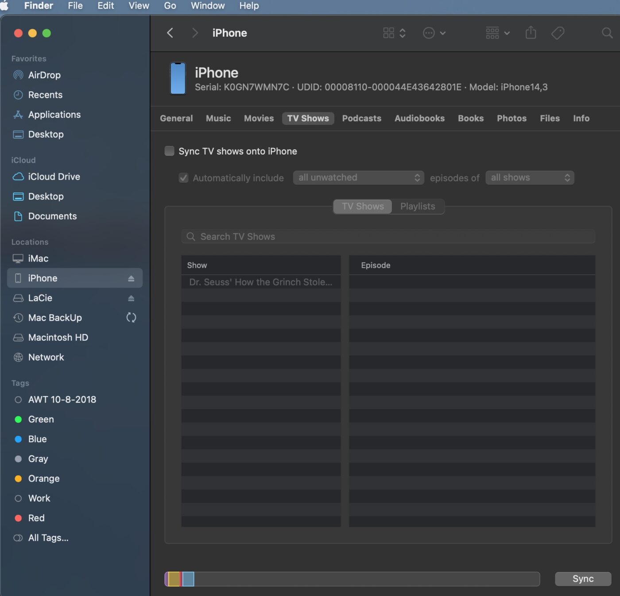Select the Orange tag
The height and width of the screenshot is (596, 620).
tap(43, 479)
